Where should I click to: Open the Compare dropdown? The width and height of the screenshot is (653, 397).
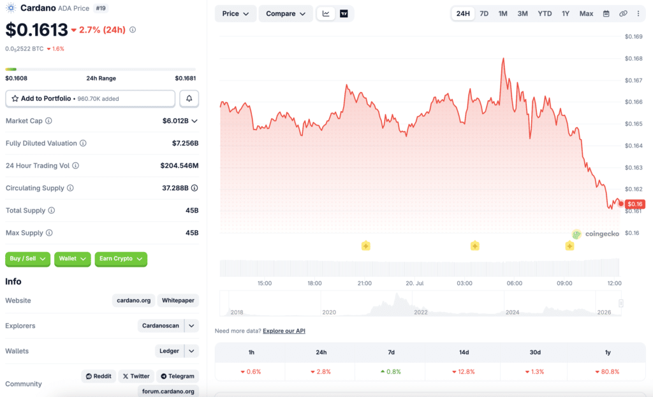point(286,14)
